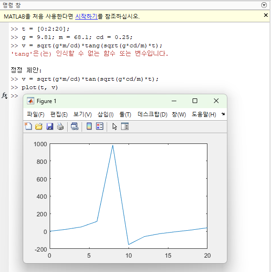The image size is (271, 272).
Task: Expand the Figure menu bar overflow arrow
Action: (223, 114)
